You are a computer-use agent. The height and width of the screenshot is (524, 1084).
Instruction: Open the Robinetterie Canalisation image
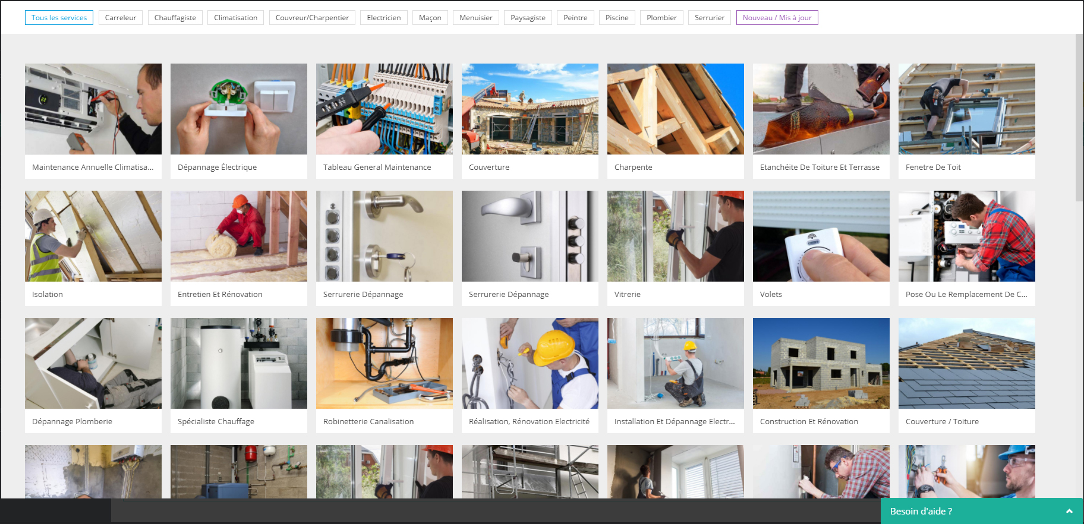(385, 364)
